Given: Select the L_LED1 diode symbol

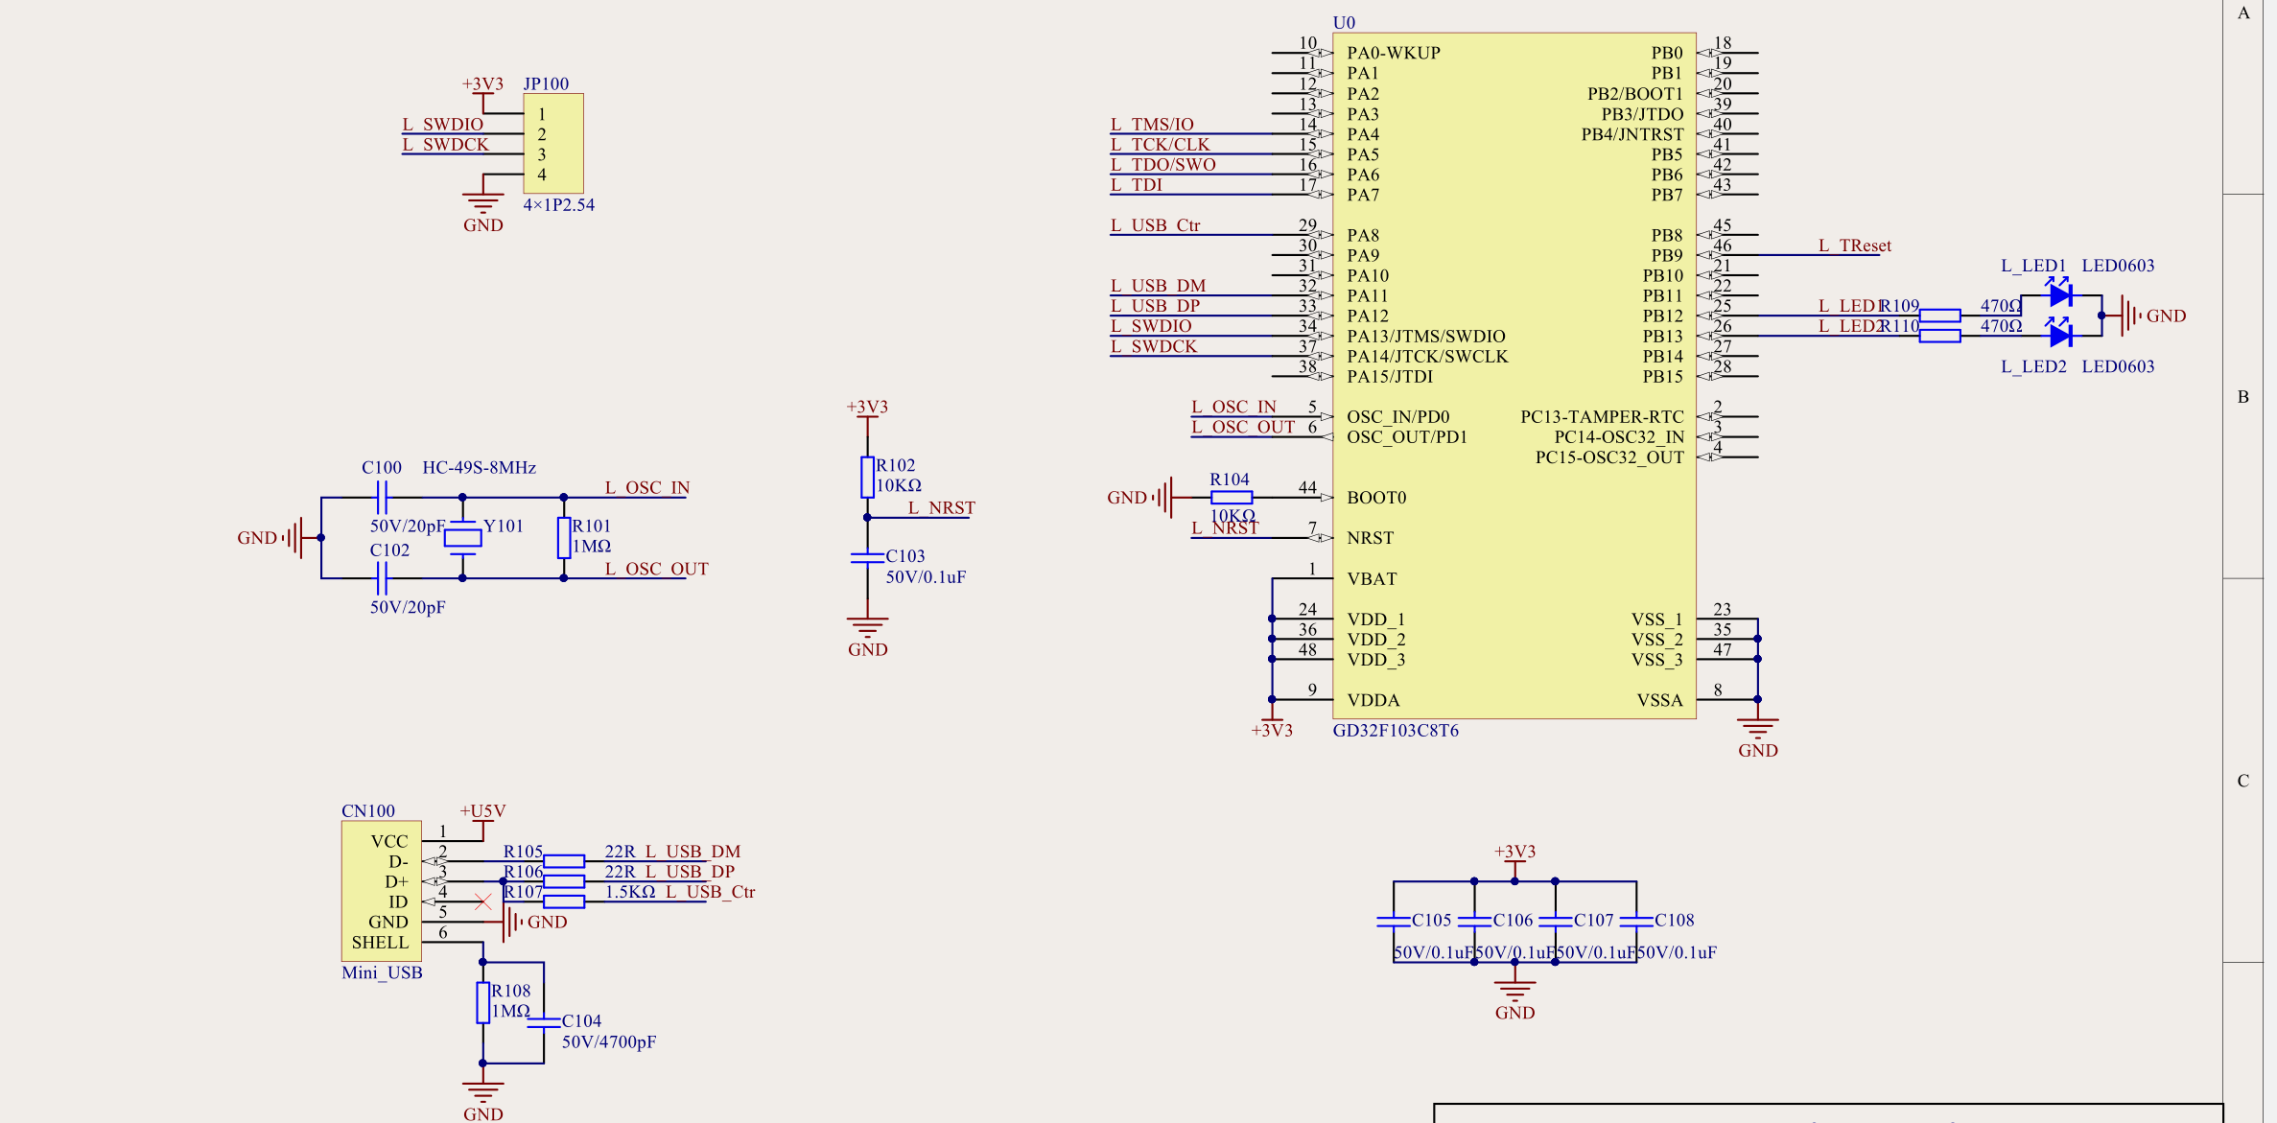Looking at the screenshot, I should [2060, 291].
